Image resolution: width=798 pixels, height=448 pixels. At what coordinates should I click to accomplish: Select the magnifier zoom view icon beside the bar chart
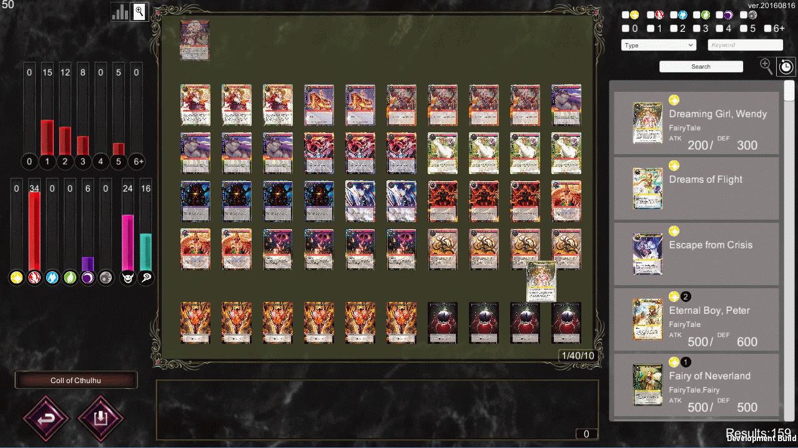(x=140, y=11)
